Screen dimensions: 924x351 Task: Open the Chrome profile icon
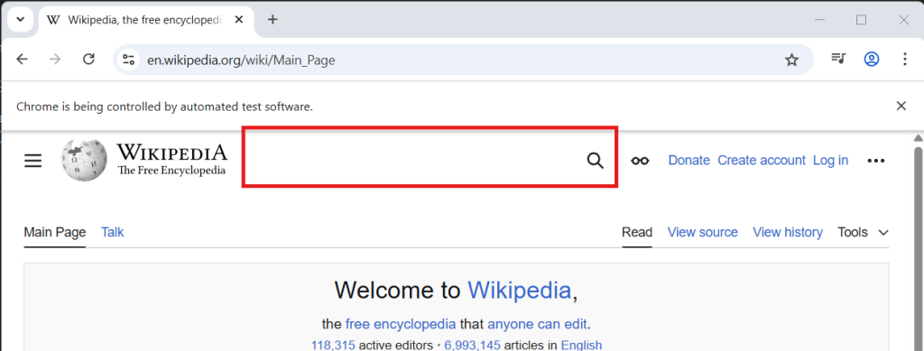click(x=872, y=59)
